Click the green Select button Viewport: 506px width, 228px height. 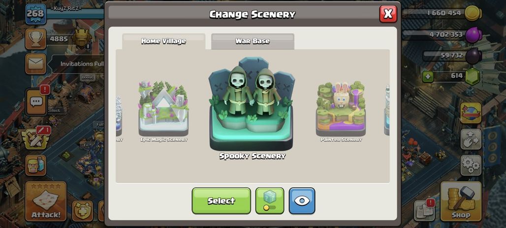[221, 200]
